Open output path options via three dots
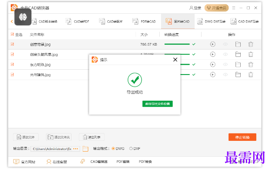Image resolution: width=273 pixels, height=171 pixels. click(x=75, y=149)
